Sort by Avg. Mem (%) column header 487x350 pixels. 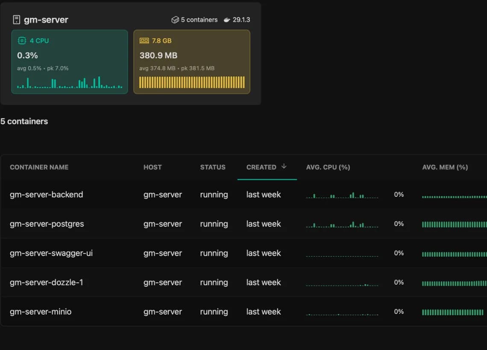[445, 167]
